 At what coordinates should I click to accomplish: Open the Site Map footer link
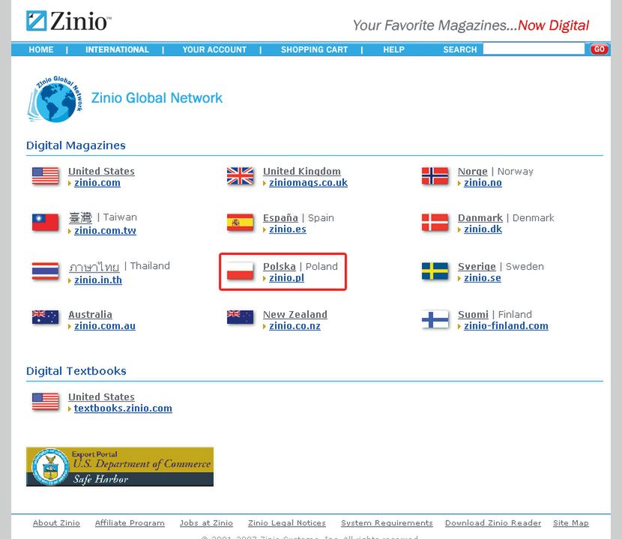click(571, 523)
